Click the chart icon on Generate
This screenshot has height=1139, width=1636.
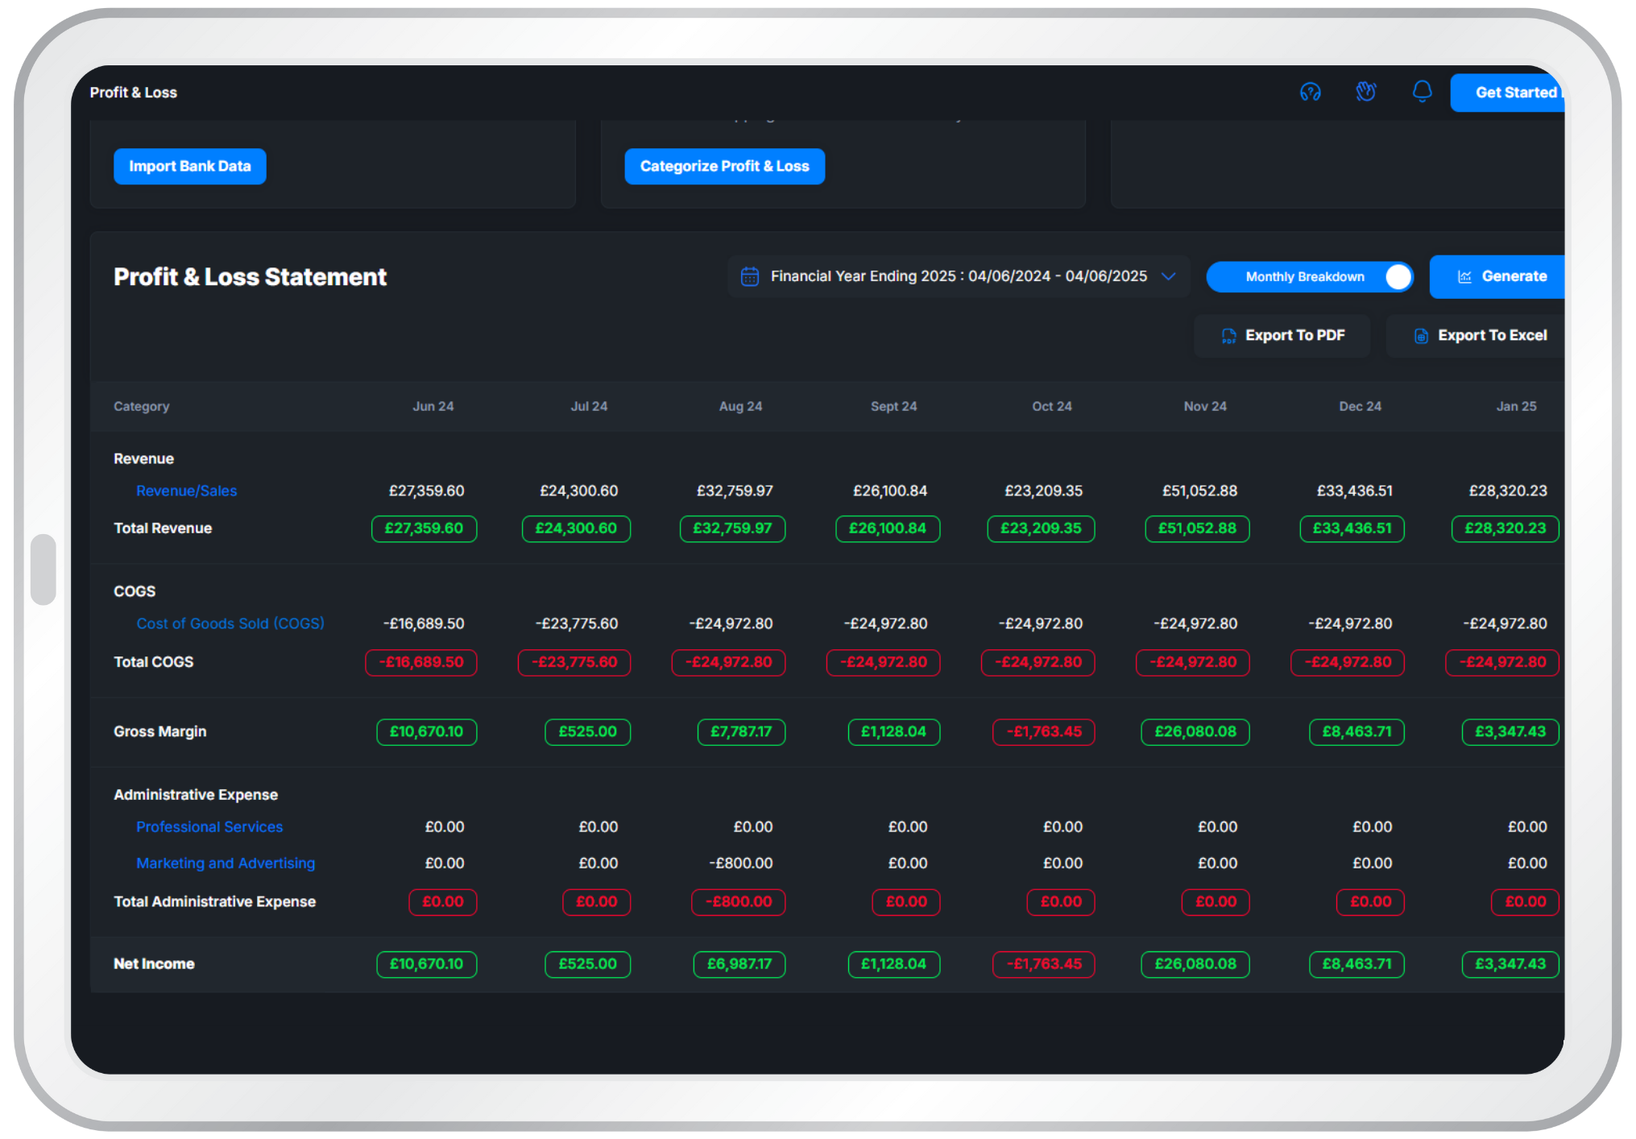pyautogui.click(x=1464, y=276)
